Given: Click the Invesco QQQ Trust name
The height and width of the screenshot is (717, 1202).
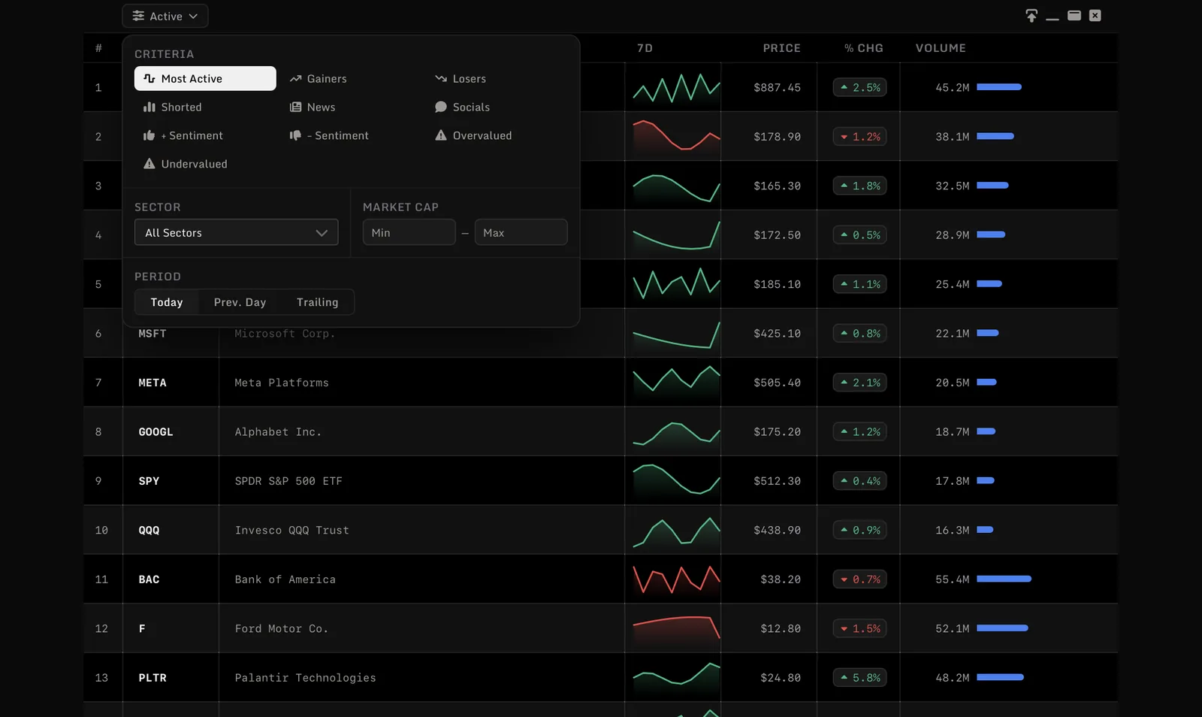Looking at the screenshot, I should (291, 531).
